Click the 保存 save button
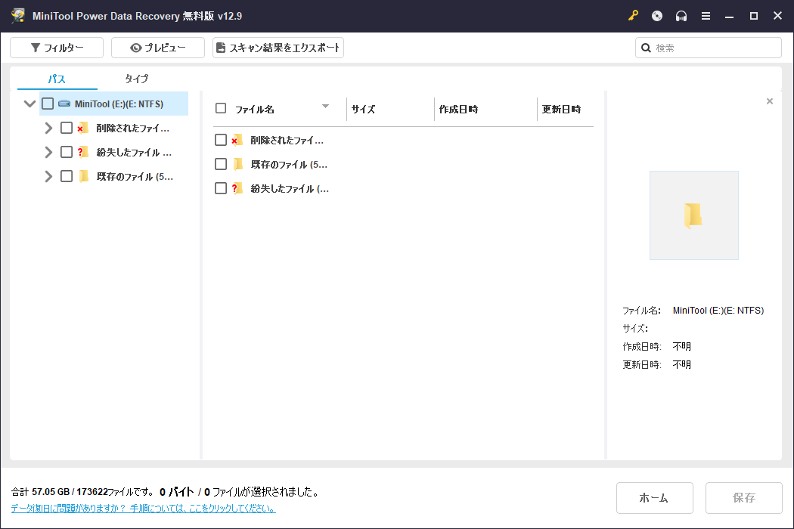 pos(744,497)
